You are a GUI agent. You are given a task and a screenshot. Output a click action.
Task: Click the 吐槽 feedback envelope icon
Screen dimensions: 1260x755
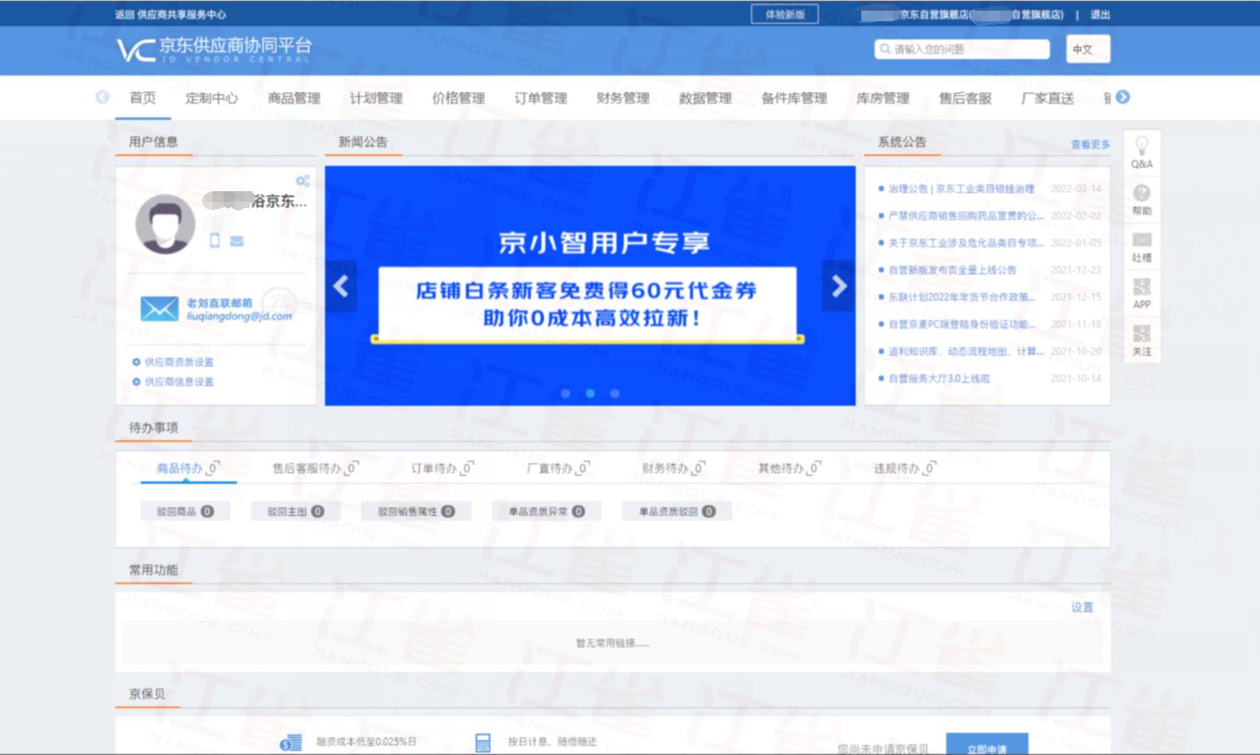pyautogui.click(x=1141, y=241)
